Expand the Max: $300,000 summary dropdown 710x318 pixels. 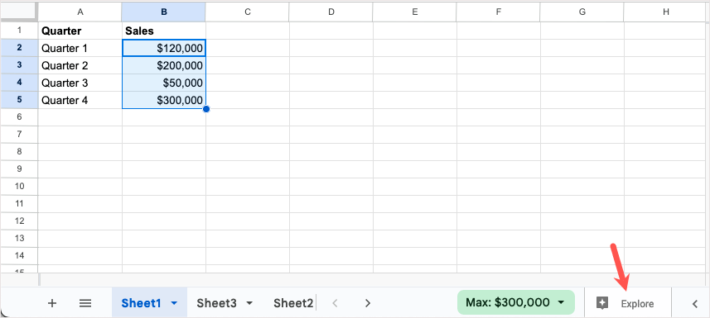pos(561,302)
